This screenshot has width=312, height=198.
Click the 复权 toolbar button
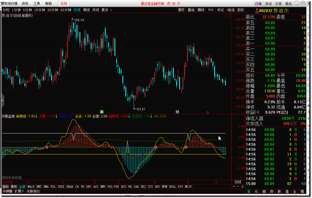point(181,10)
